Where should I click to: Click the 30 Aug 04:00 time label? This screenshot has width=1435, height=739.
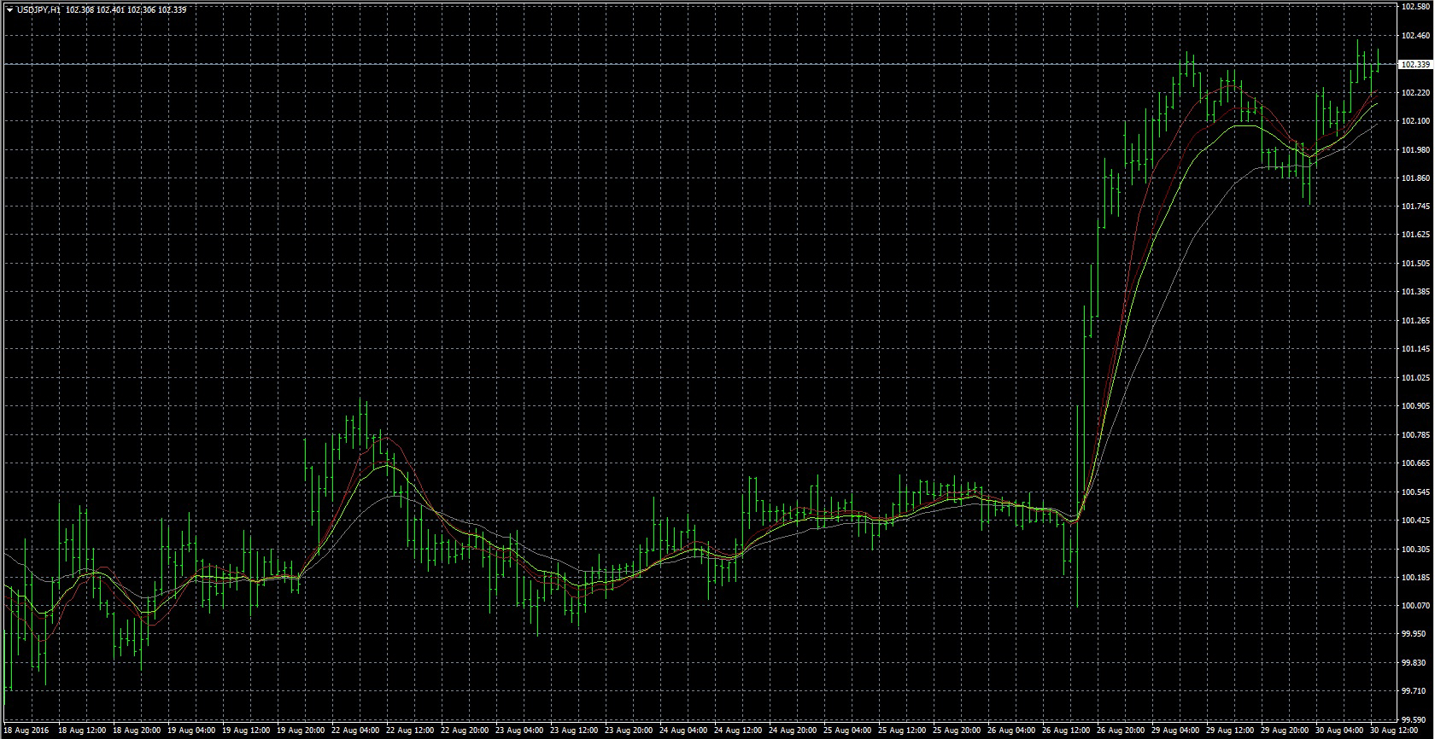[1339, 731]
